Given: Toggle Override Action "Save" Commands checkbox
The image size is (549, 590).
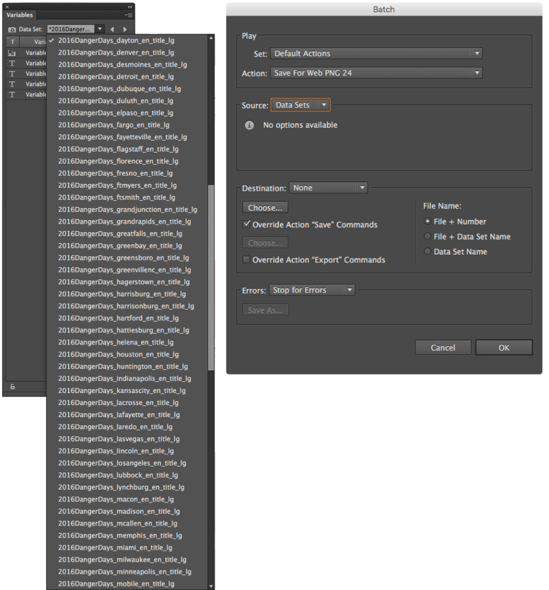Looking at the screenshot, I should coord(247,224).
